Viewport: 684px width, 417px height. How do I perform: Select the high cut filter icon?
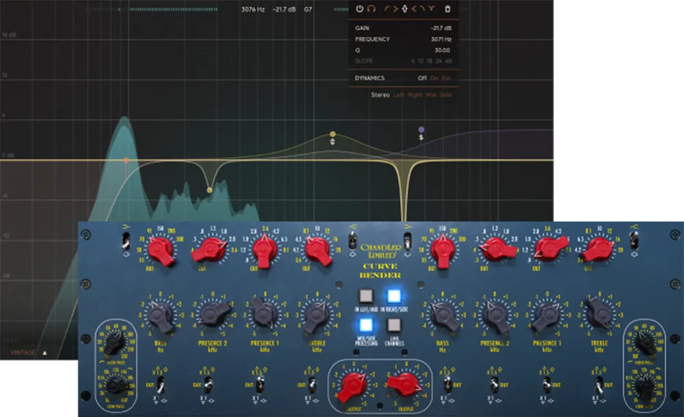click(x=423, y=9)
